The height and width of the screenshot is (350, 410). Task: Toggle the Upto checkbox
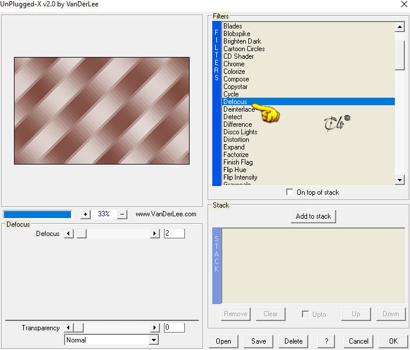tap(305, 314)
